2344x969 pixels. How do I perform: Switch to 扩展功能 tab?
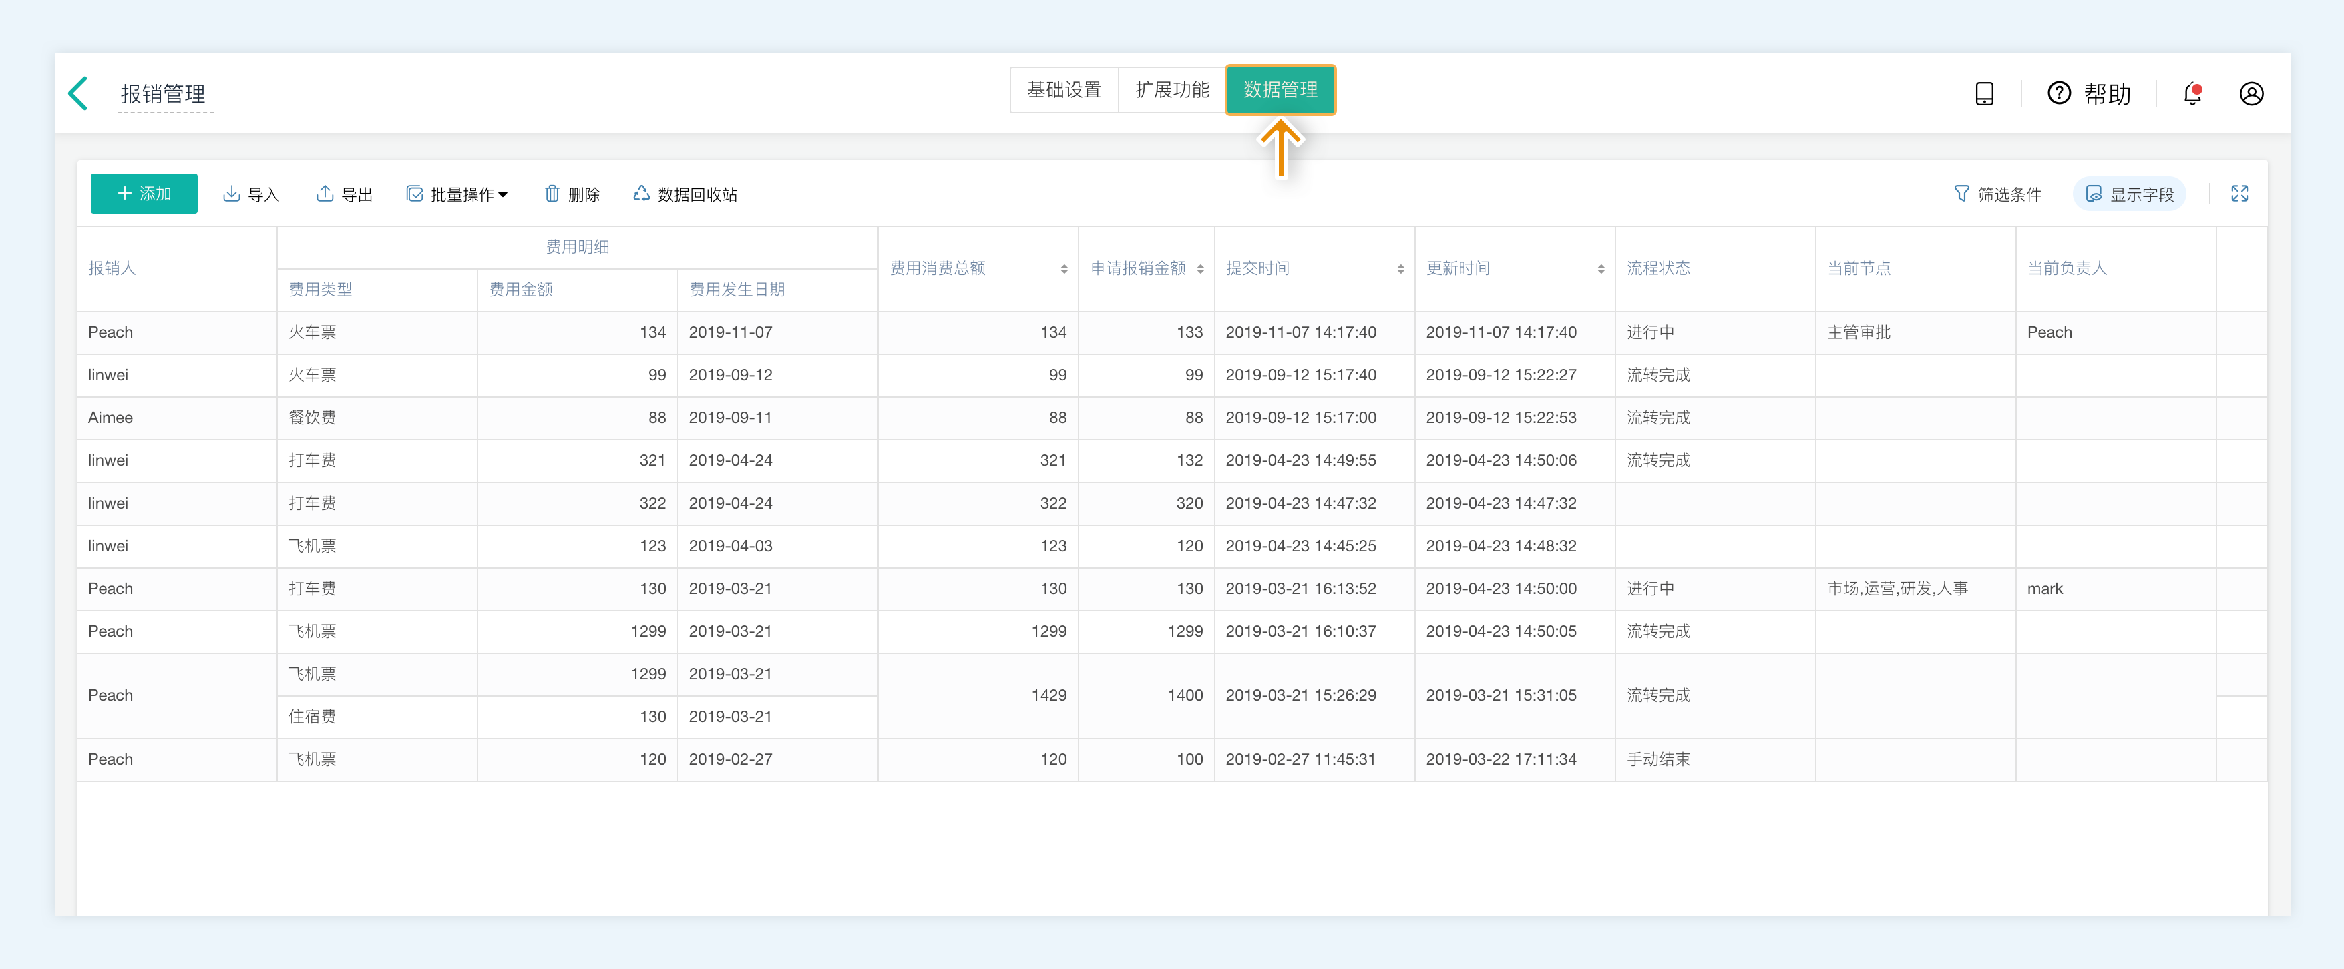pos(1172,90)
